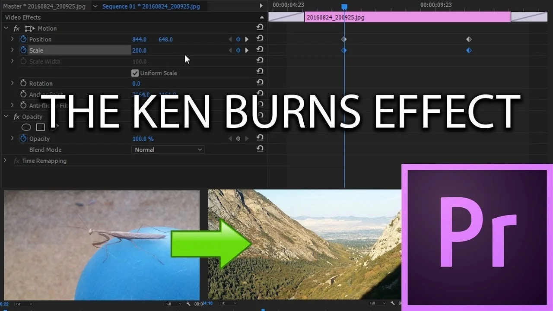
Task: Toggle the Rotation animation stopwatch
Action: (23, 83)
